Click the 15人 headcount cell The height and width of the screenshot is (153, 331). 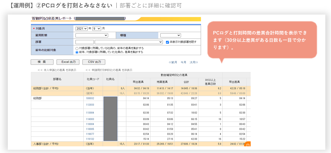click(x=122, y=144)
